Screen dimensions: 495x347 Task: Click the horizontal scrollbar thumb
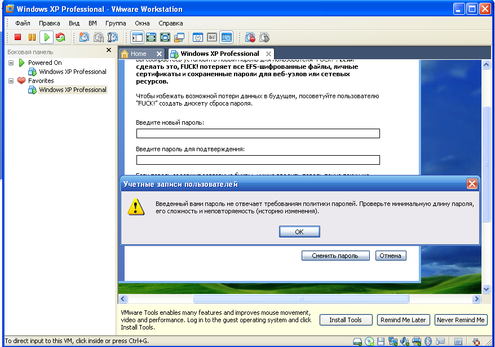301,298
